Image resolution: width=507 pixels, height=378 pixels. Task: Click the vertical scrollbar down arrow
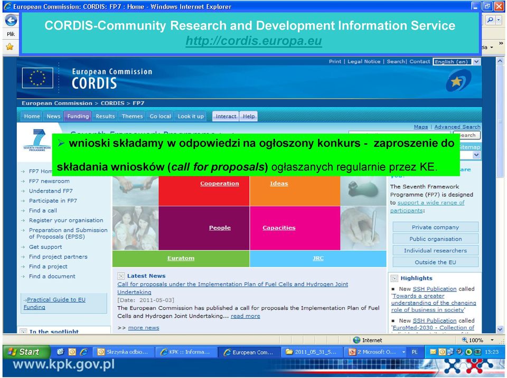pyautogui.click(x=500, y=329)
